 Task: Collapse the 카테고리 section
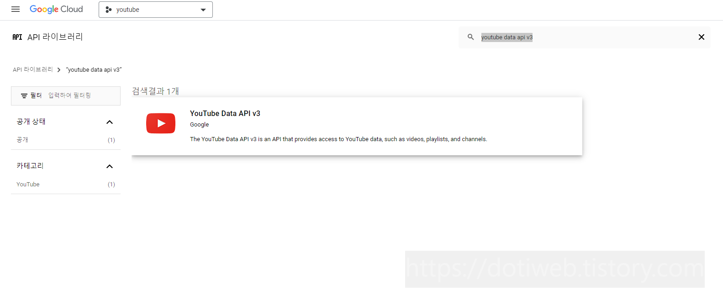[110, 166]
